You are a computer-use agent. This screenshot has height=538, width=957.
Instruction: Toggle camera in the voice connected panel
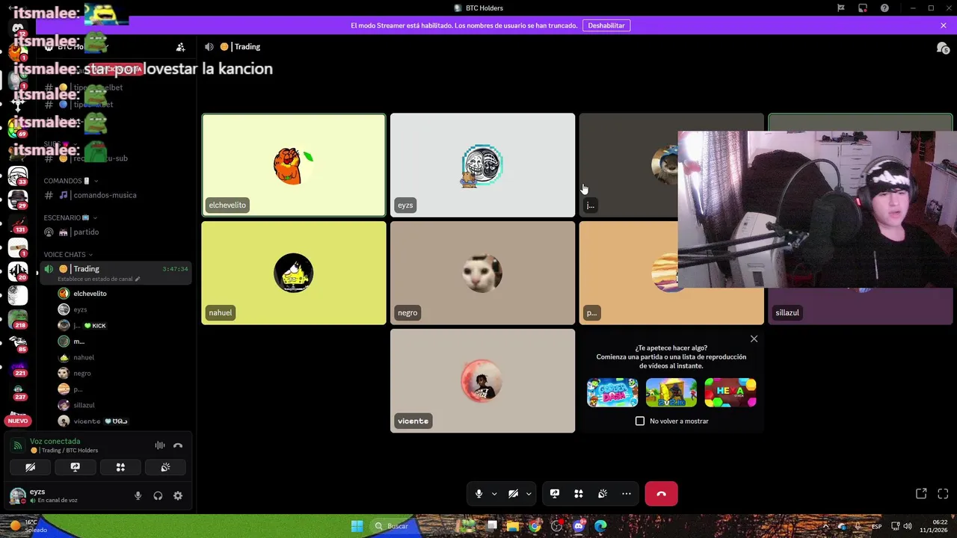coord(31,467)
